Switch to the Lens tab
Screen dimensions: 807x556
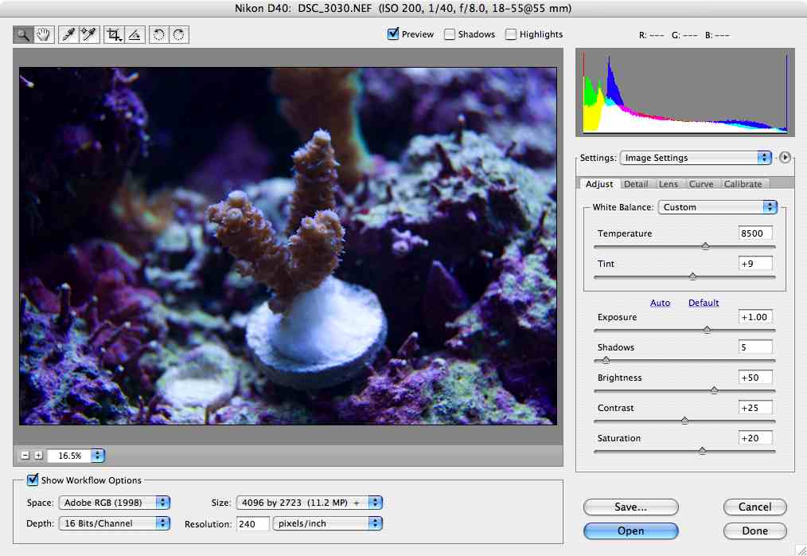(668, 184)
